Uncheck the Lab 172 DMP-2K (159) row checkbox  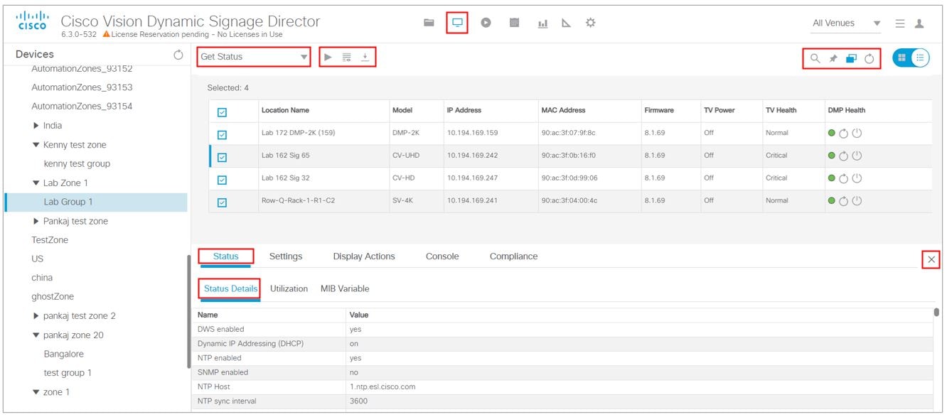(222, 134)
